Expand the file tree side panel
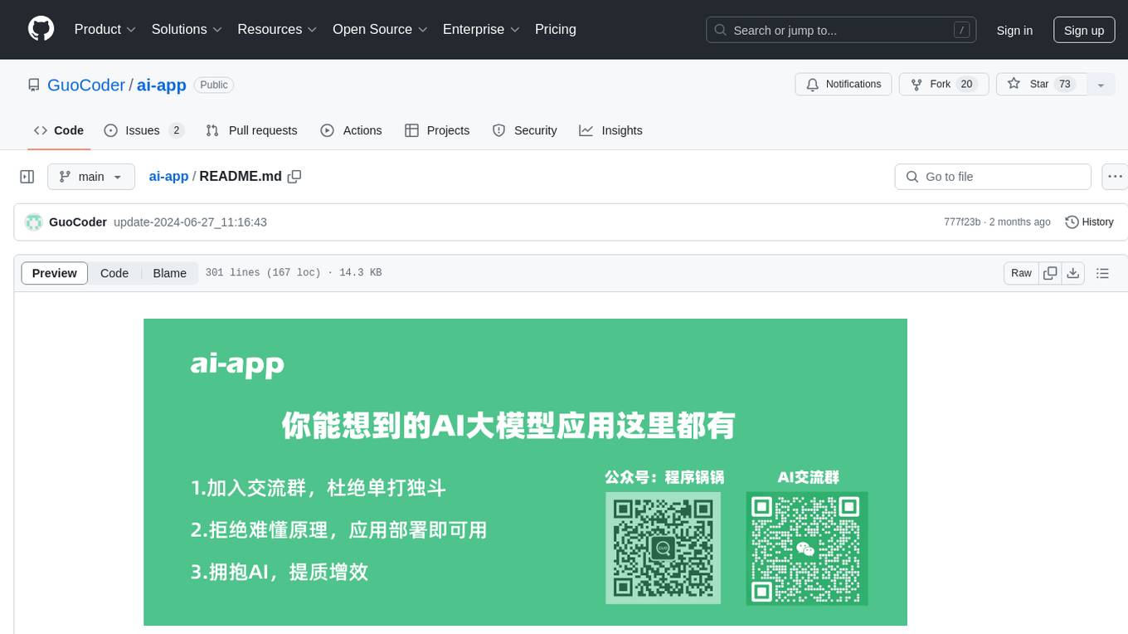 coord(27,177)
